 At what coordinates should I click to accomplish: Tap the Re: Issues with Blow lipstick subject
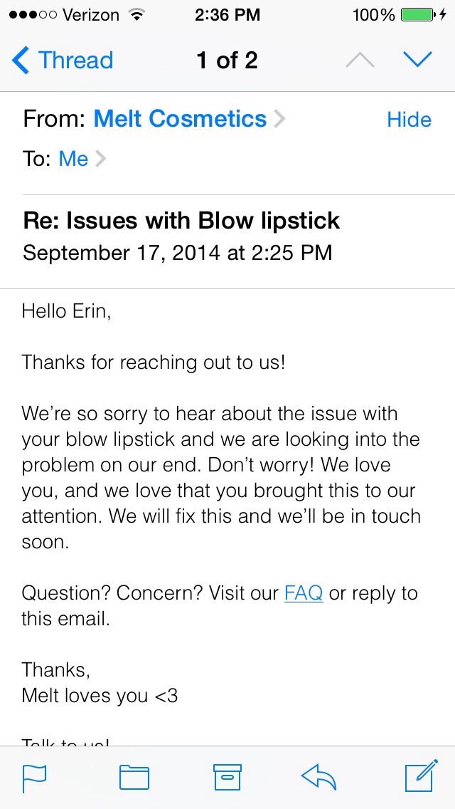click(x=181, y=221)
